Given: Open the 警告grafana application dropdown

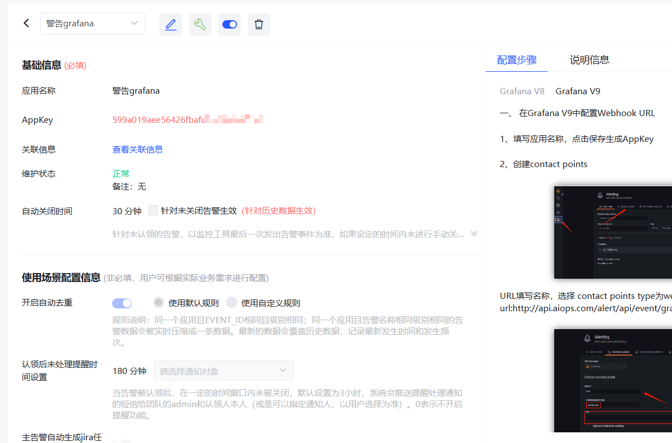Looking at the screenshot, I should pos(93,24).
